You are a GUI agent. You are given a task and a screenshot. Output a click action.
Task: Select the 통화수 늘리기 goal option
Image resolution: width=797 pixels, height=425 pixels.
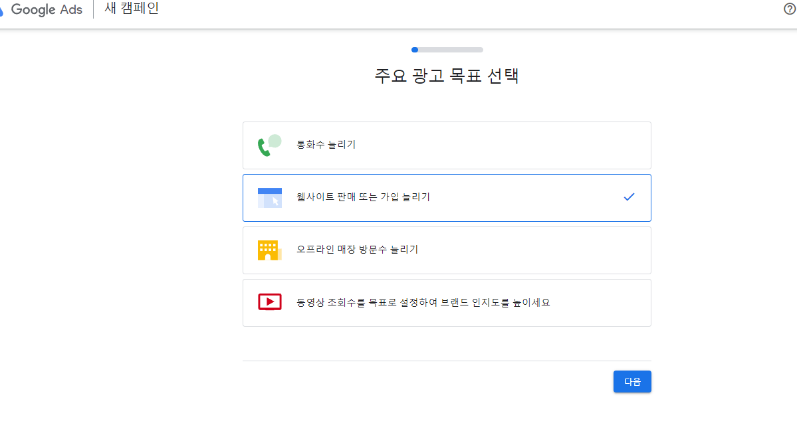click(x=447, y=145)
